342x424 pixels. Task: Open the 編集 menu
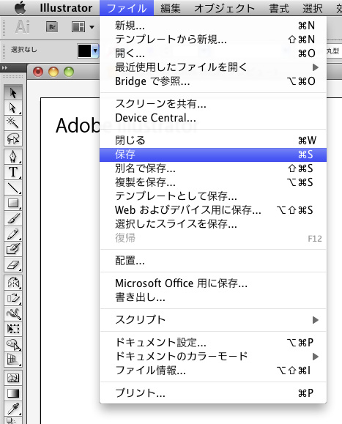tap(171, 8)
